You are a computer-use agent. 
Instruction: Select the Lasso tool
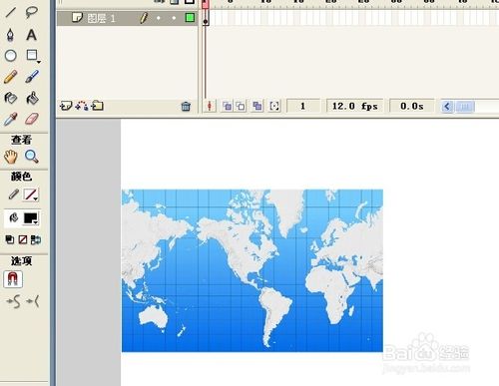click(32, 12)
